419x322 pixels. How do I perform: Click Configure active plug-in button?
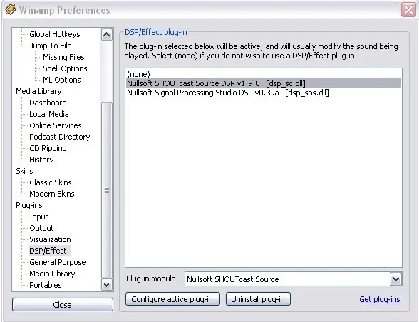172,299
